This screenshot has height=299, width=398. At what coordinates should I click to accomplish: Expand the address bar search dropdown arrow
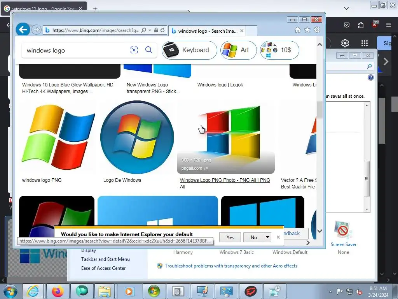[x=150, y=30]
